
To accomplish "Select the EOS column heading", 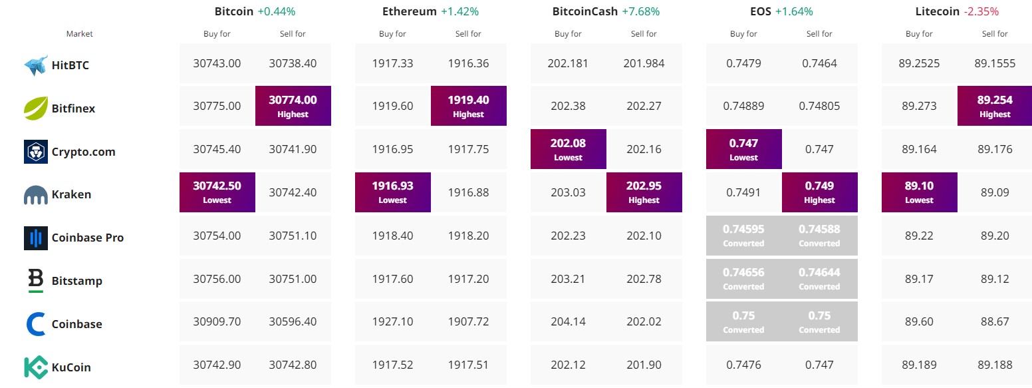I will (x=759, y=11).
